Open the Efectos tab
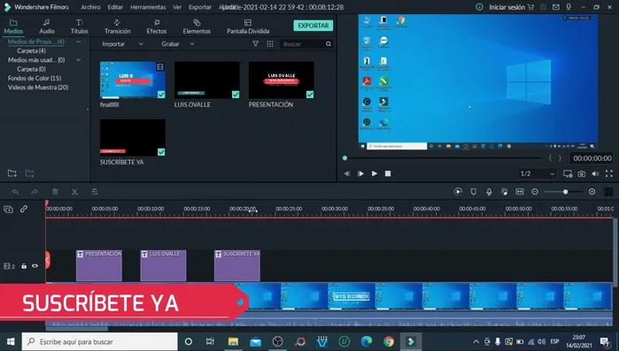The width and height of the screenshot is (619, 351). point(157,27)
